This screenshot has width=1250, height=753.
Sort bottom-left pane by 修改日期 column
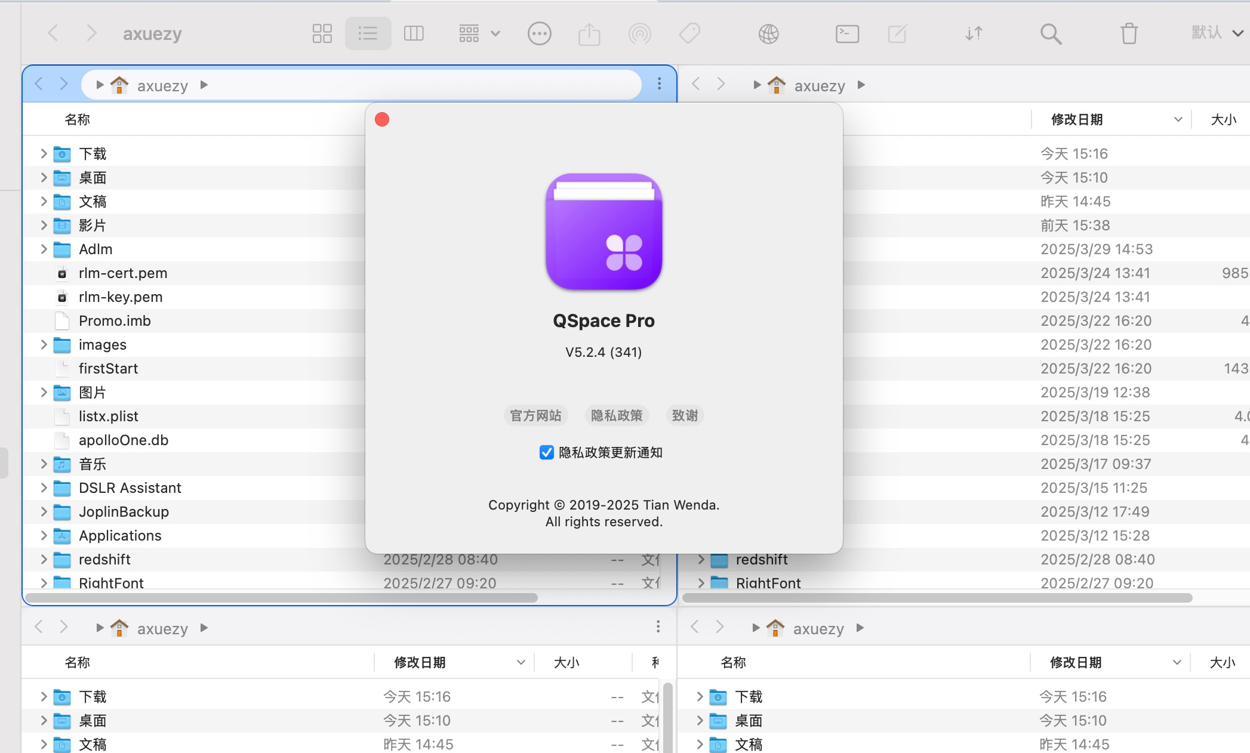pyautogui.click(x=454, y=662)
